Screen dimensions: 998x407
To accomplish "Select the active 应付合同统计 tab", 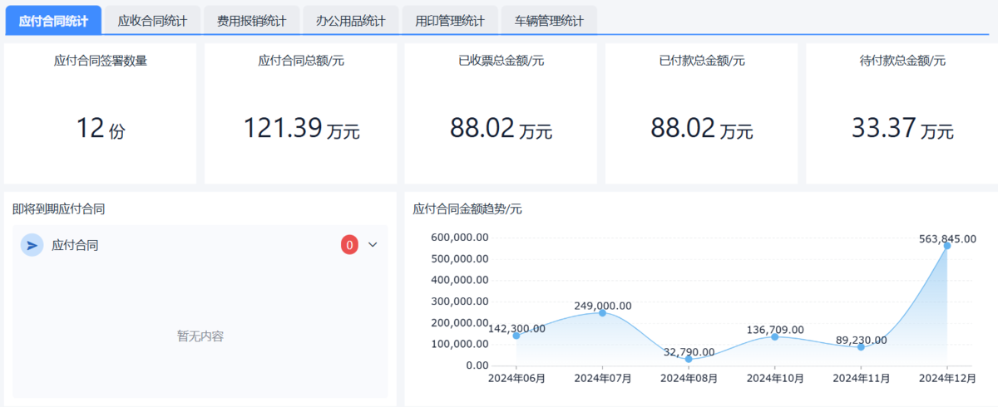I will 53,21.
